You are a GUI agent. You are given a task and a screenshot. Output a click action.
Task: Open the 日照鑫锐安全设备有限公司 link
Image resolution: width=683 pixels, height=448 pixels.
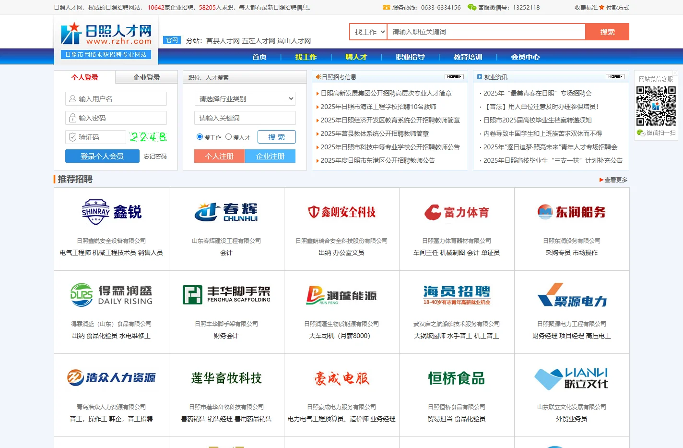click(x=111, y=241)
